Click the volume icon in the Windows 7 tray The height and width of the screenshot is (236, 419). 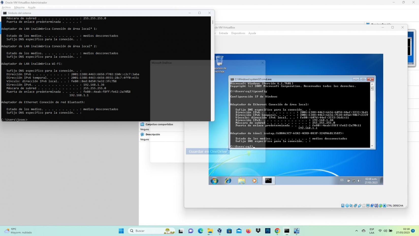point(359,181)
